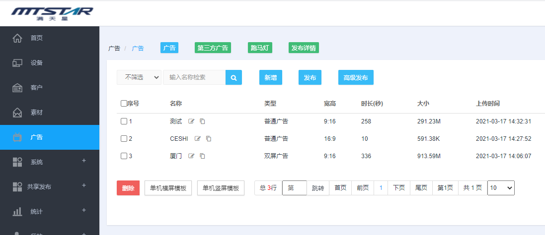Click the 广告 TV icon
The image size is (545, 235).
tap(17, 137)
